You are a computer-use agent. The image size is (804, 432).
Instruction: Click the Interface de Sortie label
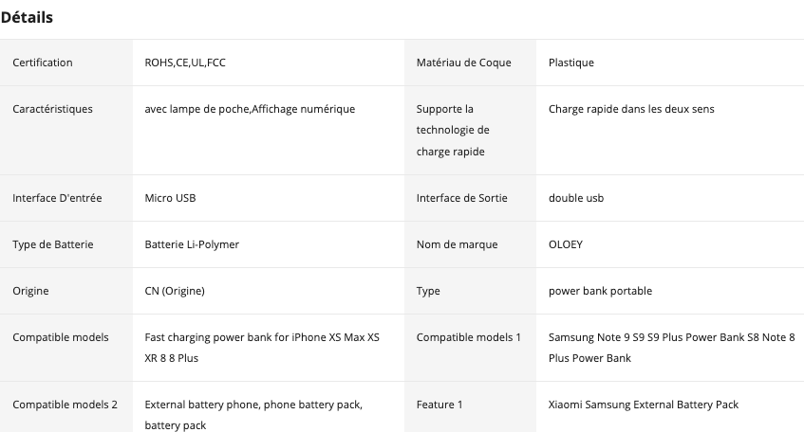[461, 198]
